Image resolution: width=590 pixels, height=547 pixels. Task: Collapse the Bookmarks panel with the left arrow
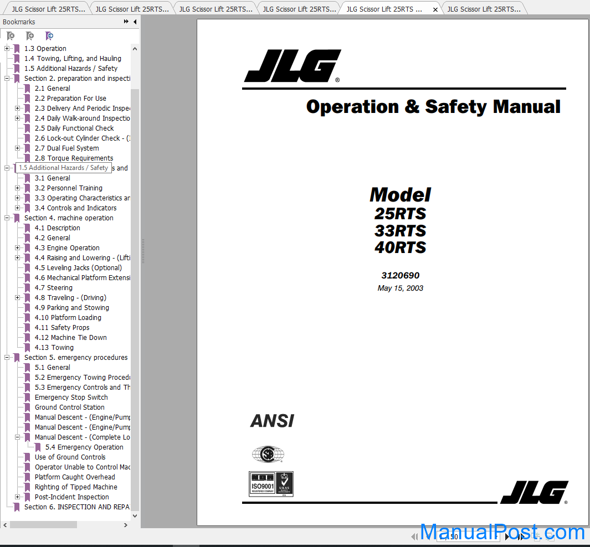pos(135,22)
